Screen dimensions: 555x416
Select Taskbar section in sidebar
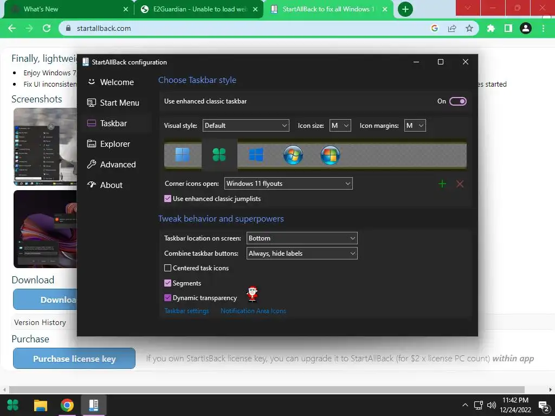(x=117, y=123)
